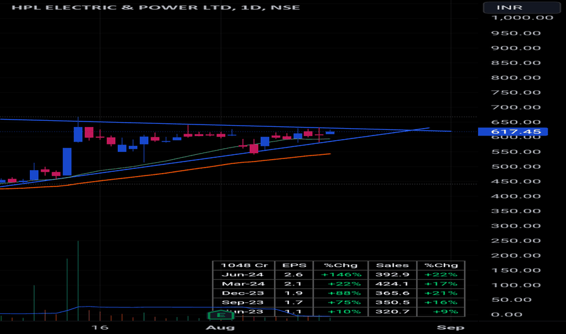Click the 950.00 price axis label
566x334 pixels.
click(516, 33)
